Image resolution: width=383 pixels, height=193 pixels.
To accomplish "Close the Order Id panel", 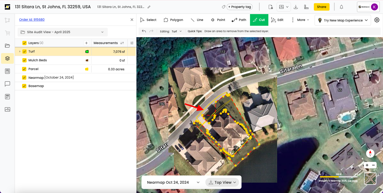I will point(132,20).
